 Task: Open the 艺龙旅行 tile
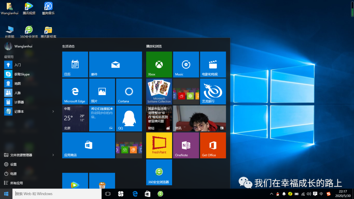[x=213, y=91]
